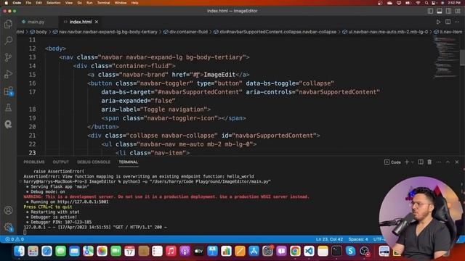Image resolution: width=465 pixels, height=261 pixels.
Task: Click the http://127.0.0.1:5001 terminal link
Action: tap(83, 202)
